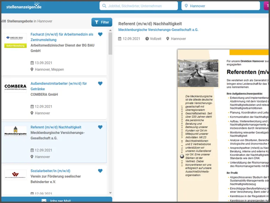Click calendar icon in job detail header
This screenshot has height=203, width=270.
pyautogui.click(x=120, y=39)
